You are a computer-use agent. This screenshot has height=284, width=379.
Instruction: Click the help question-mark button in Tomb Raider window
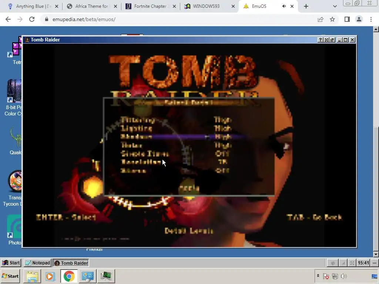(320, 40)
